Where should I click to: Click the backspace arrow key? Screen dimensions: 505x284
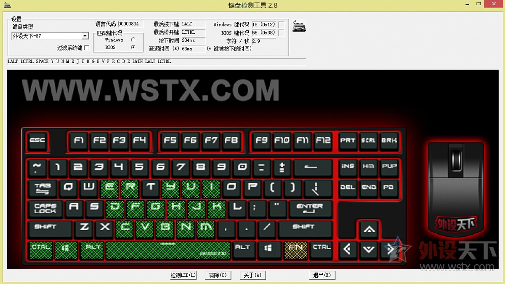[313, 168]
